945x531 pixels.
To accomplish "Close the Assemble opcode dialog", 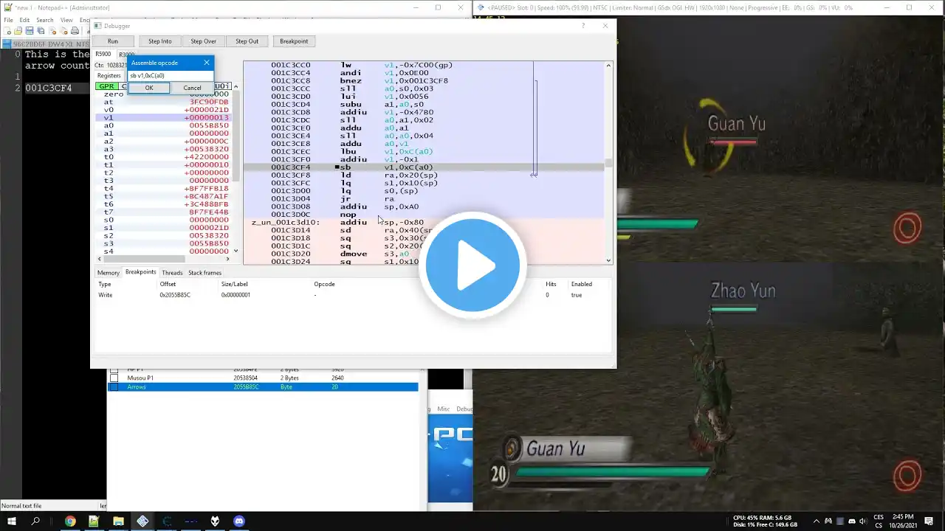I will pyautogui.click(x=206, y=63).
